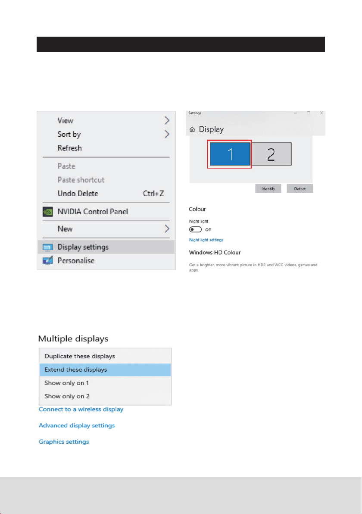Click the Personalise icon

(x=47, y=260)
